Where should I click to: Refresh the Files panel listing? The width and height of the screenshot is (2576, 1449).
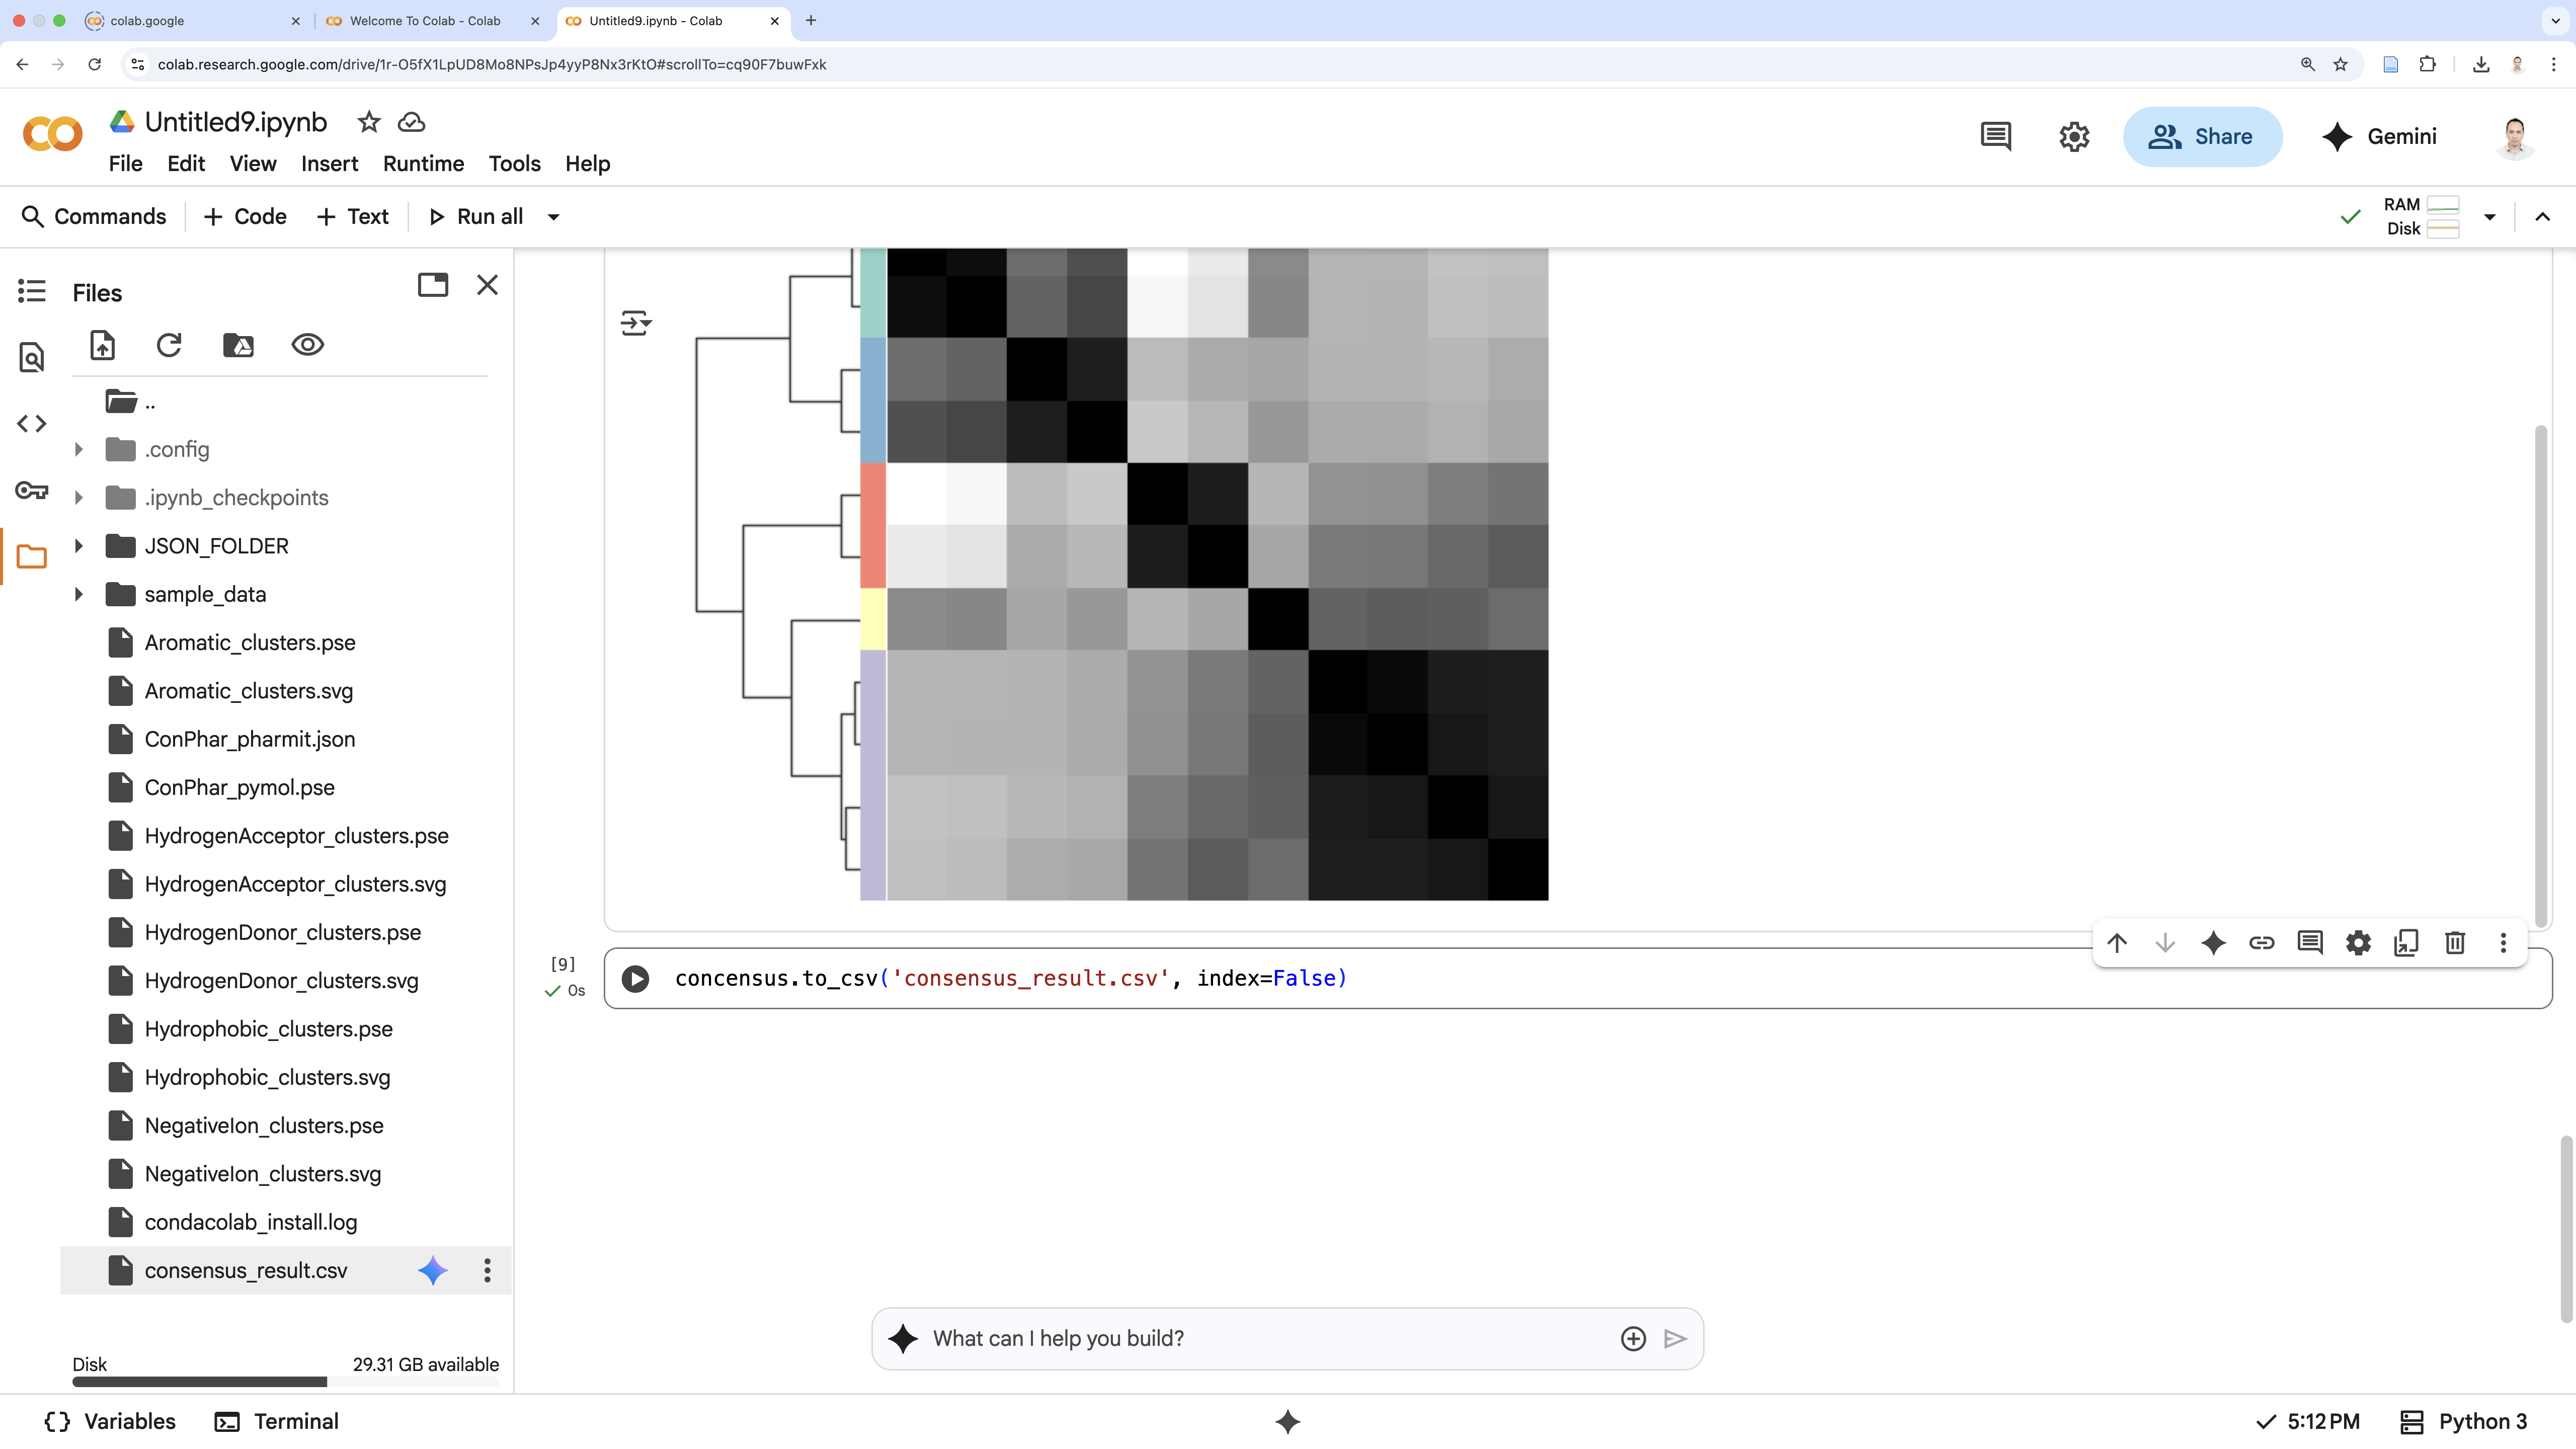pos(169,345)
